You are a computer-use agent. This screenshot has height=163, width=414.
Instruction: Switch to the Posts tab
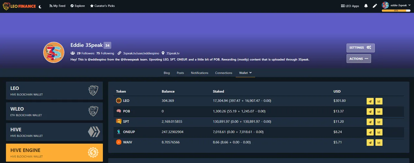(x=180, y=73)
